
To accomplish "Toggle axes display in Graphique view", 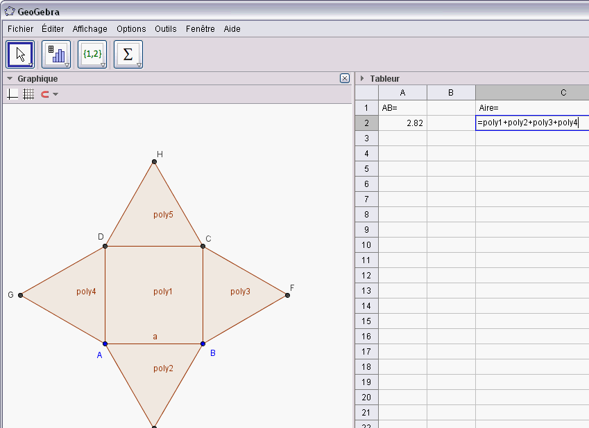I will click(x=12, y=94).
